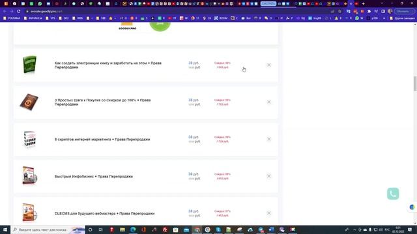
Task: Open 'Быстрый Инфобизнес + Права Перепродажи' link
Action: tap(94, 176)
